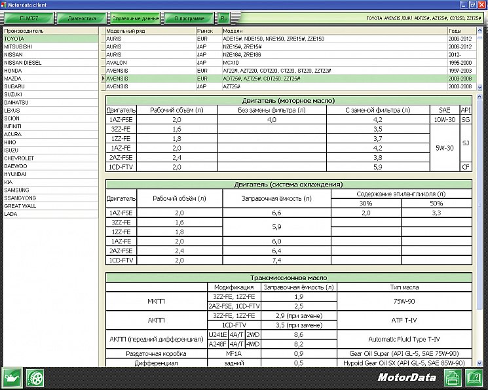Viewport: 488px width, 390px height.
Task: Click the 5W-30 SAE cell
Action: coord(445,148)
